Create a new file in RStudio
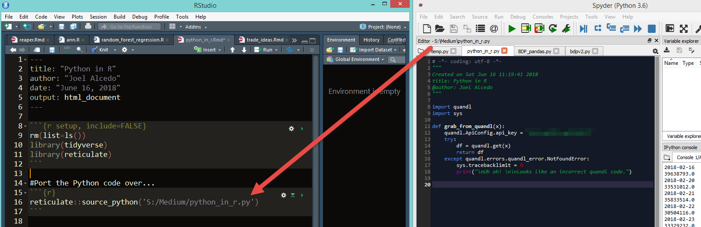 8,27
